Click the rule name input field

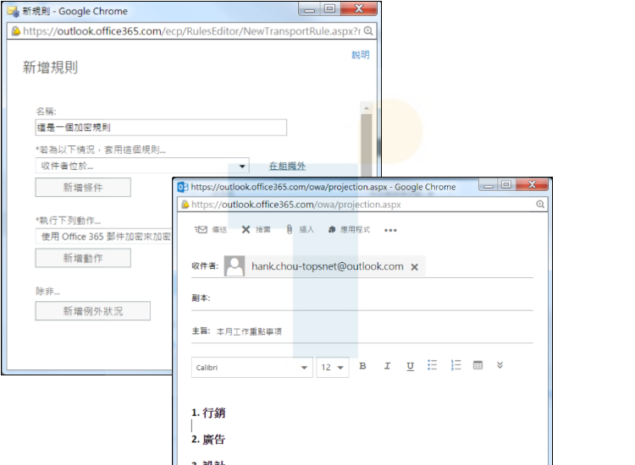[161, 128]
